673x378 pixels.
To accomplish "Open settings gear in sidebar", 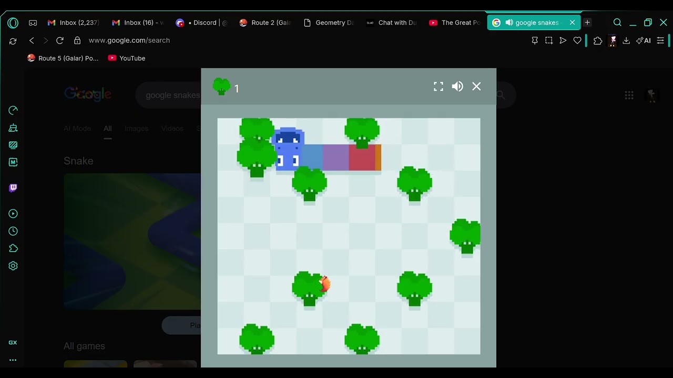I will tap(13, 266).
